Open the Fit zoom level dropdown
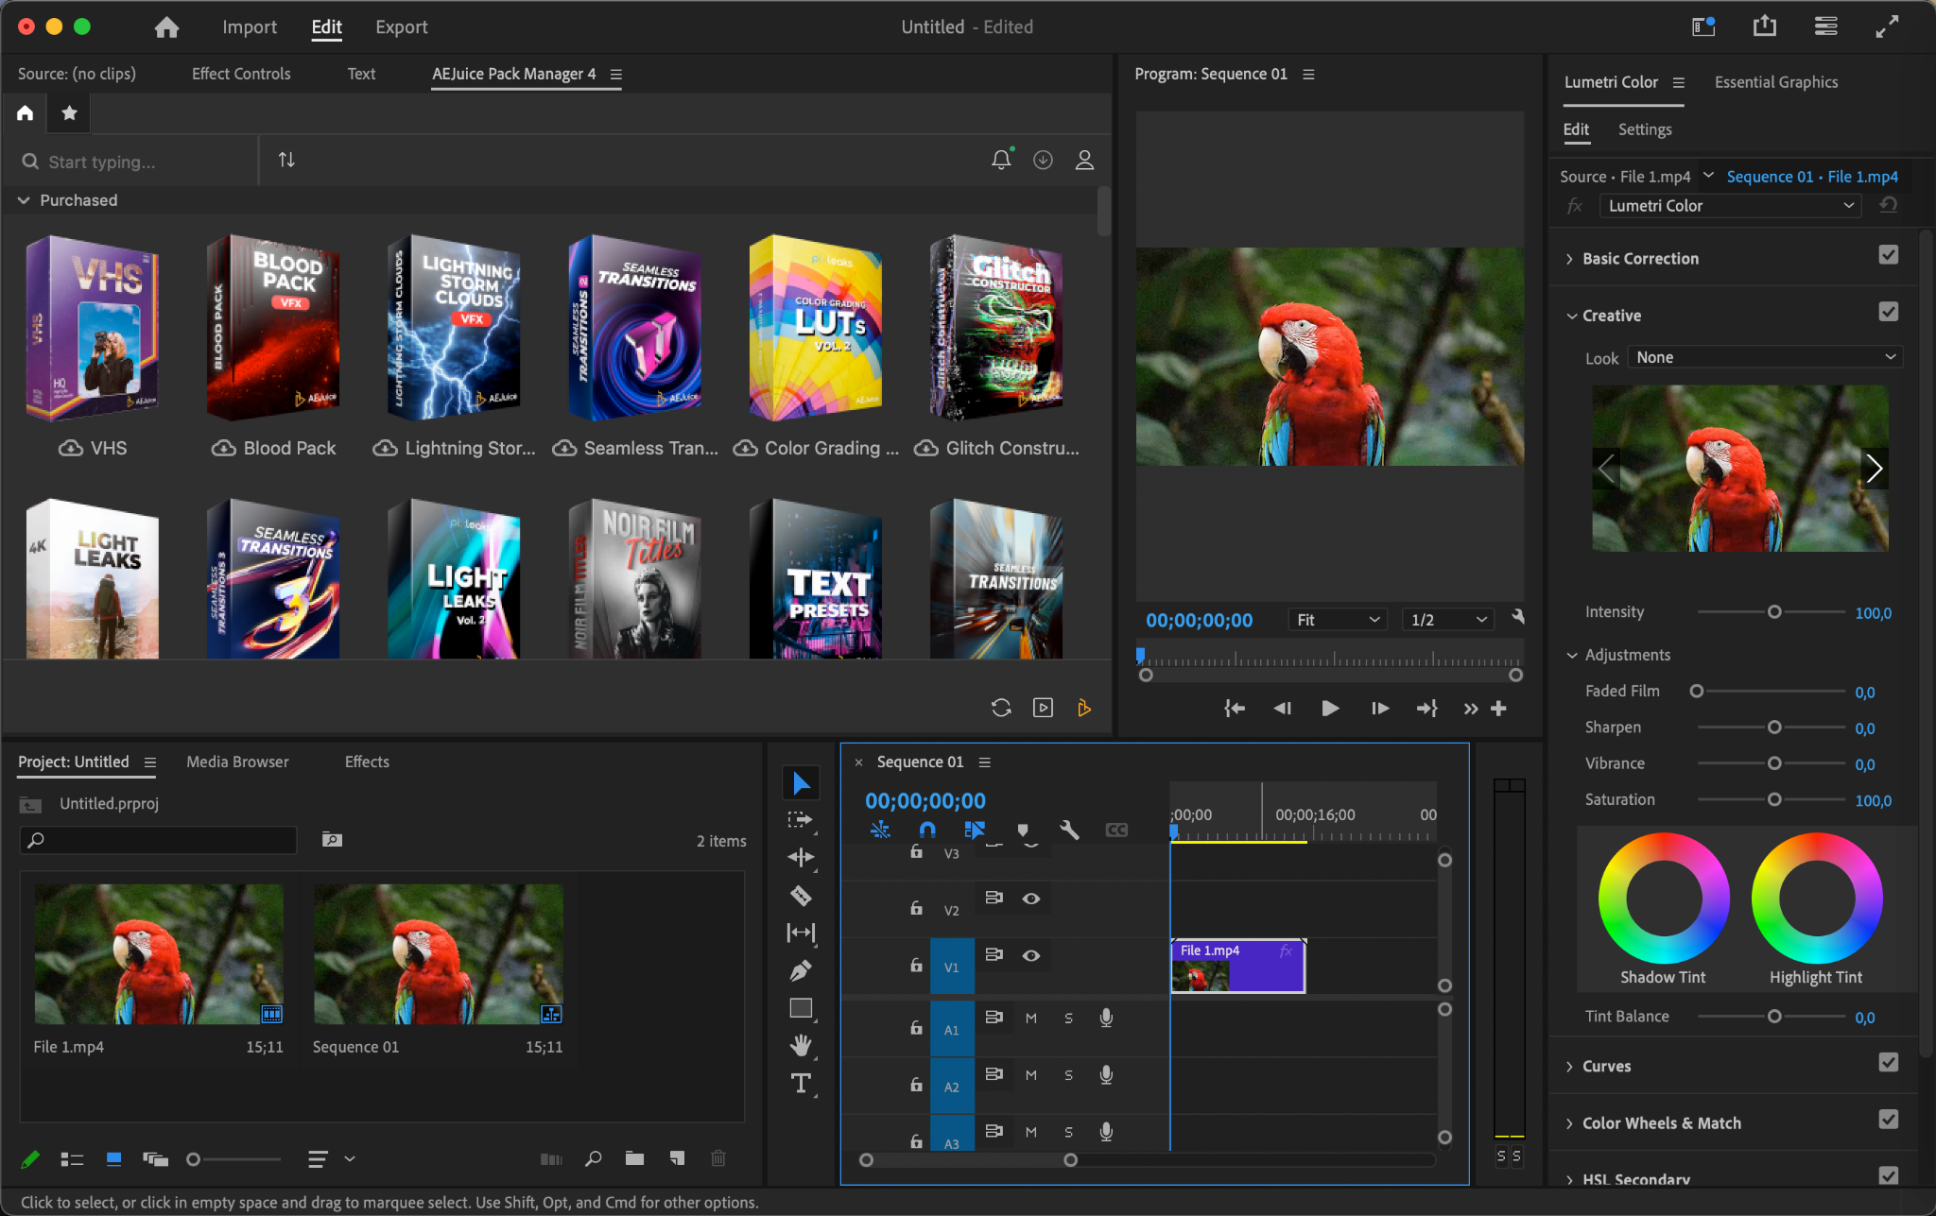This screenshot has height=1216, width=1936. coord(1338,620)
